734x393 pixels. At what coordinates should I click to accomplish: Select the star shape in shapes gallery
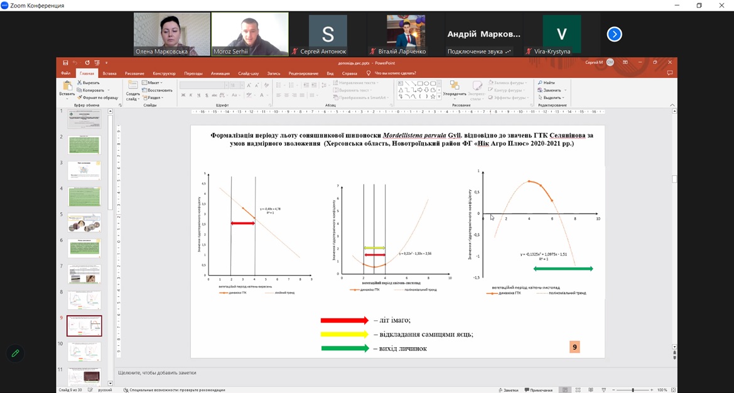[x=433, y=97]
